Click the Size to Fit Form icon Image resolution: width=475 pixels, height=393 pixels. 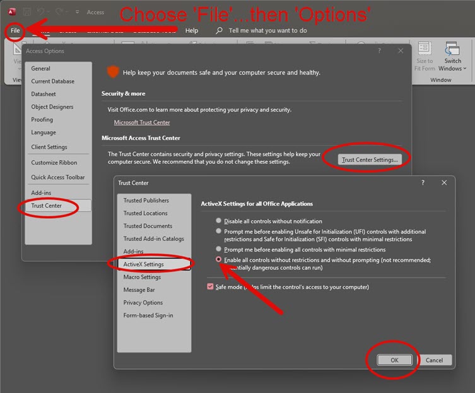(x=425, y=50)
